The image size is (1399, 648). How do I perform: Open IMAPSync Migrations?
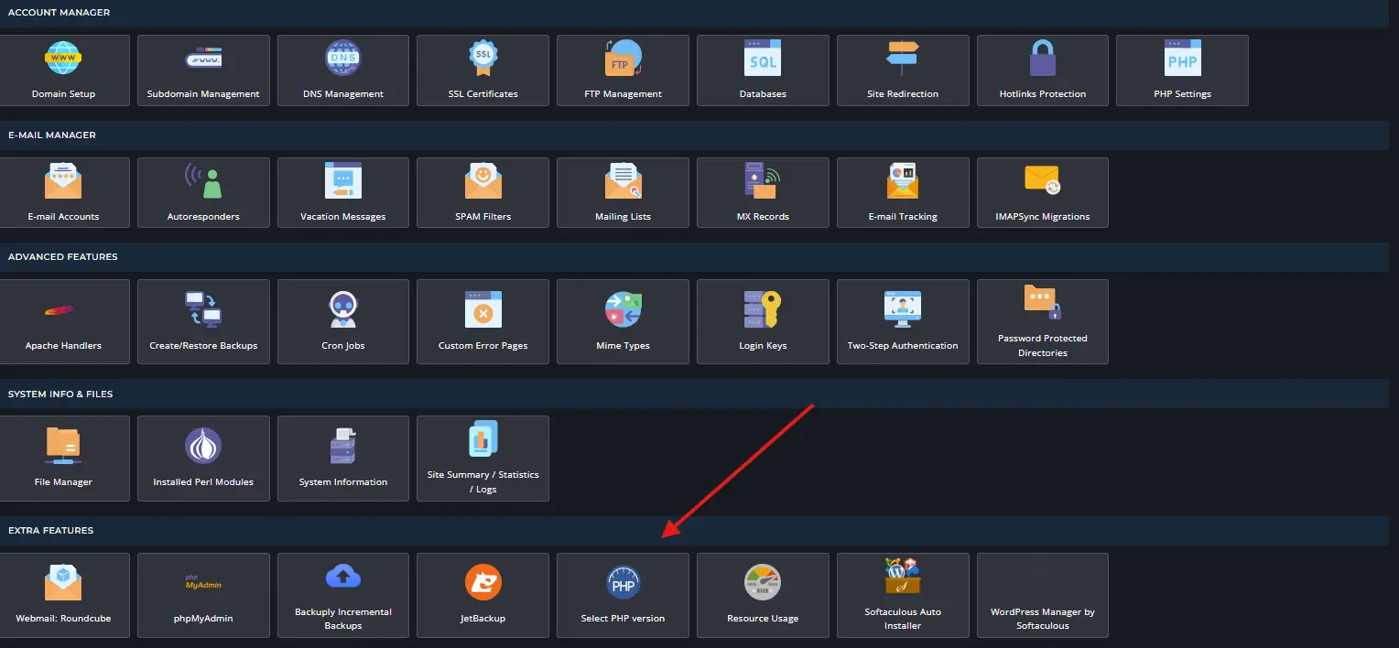click(1043, 193)
